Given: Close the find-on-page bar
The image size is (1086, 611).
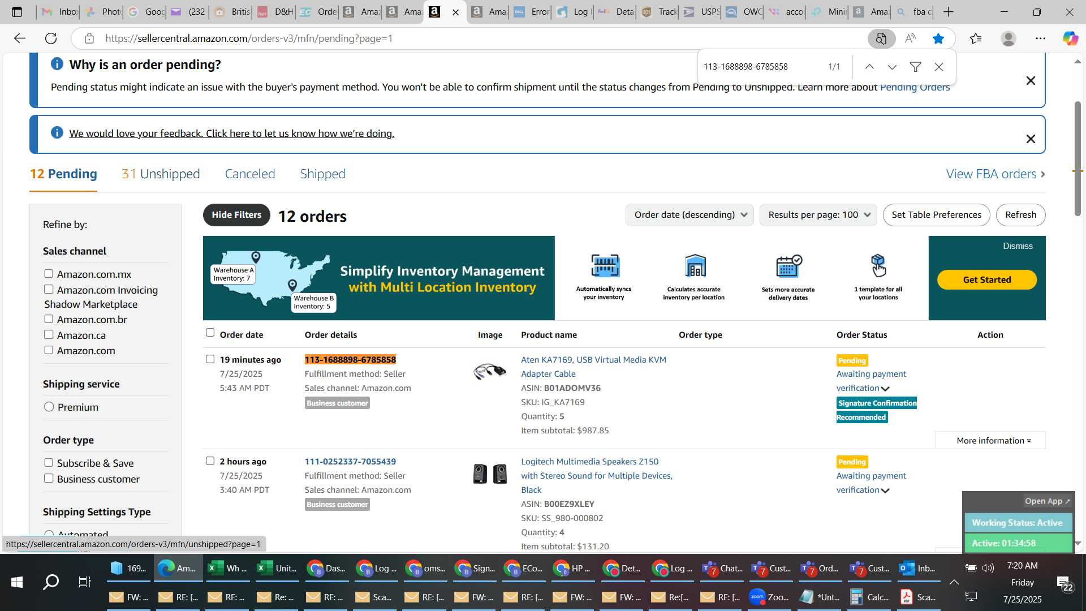Looking at the screenshot, I should point(939,67).
